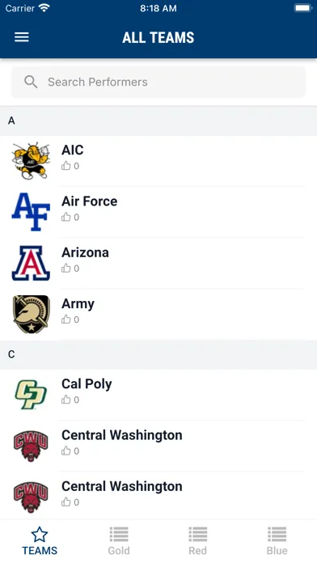Tap the Arizona A logo
This screenshot has width=317, height=563.
tap(31, 263)
